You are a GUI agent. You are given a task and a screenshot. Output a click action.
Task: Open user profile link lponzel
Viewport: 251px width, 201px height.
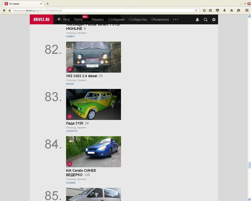pyautogui.click(x=70, y=84)
